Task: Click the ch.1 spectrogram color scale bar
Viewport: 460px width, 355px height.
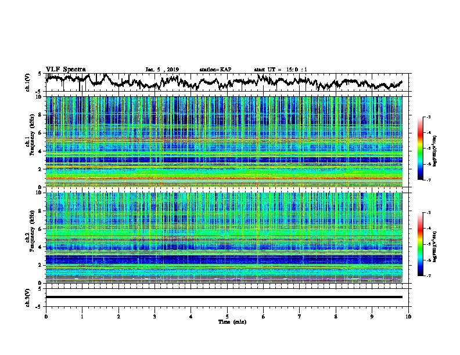Action: click(420, 148)
